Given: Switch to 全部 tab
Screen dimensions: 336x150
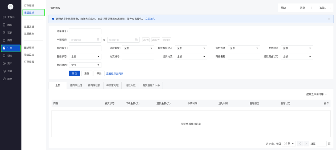Looking at the screenshot, I should coord(58,85).
